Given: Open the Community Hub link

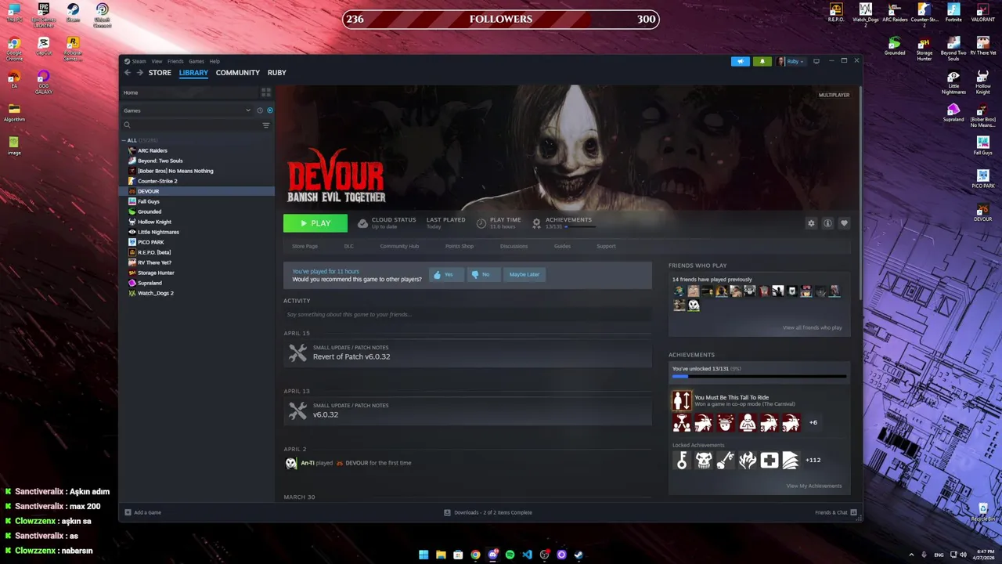Looking at the screenshot, I should coord(399,246).
